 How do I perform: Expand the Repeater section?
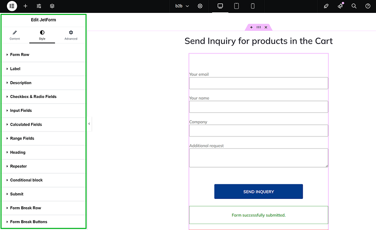point(44,166)
